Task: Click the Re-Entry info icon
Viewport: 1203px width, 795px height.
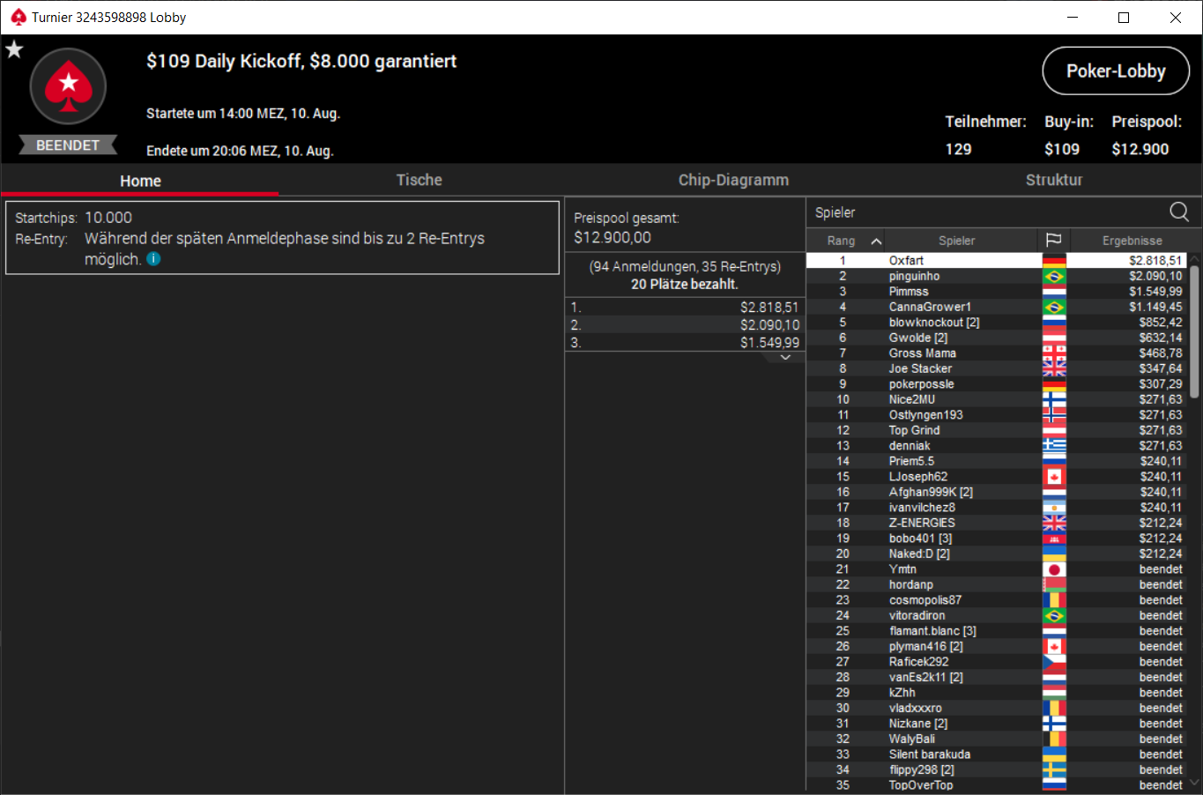Action: [153, 259]
